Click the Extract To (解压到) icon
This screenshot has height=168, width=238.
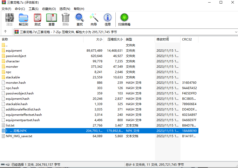coord(23,18)
